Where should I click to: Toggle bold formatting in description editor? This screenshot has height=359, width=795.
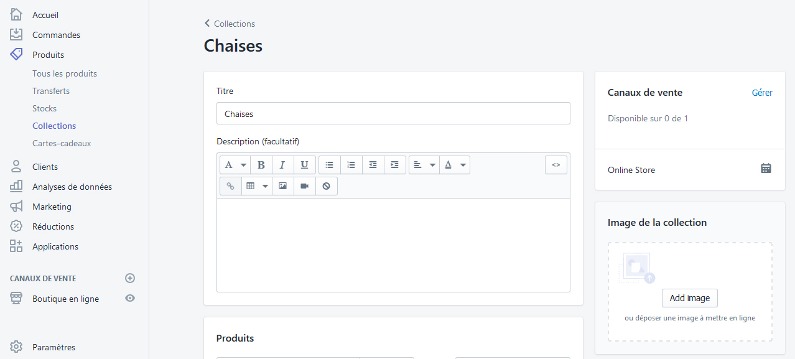point(261,165)
